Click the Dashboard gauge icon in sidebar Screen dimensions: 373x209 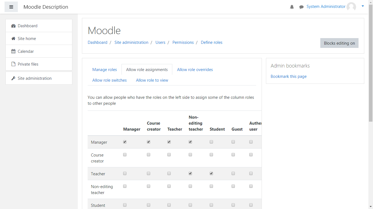pos(13,26)
